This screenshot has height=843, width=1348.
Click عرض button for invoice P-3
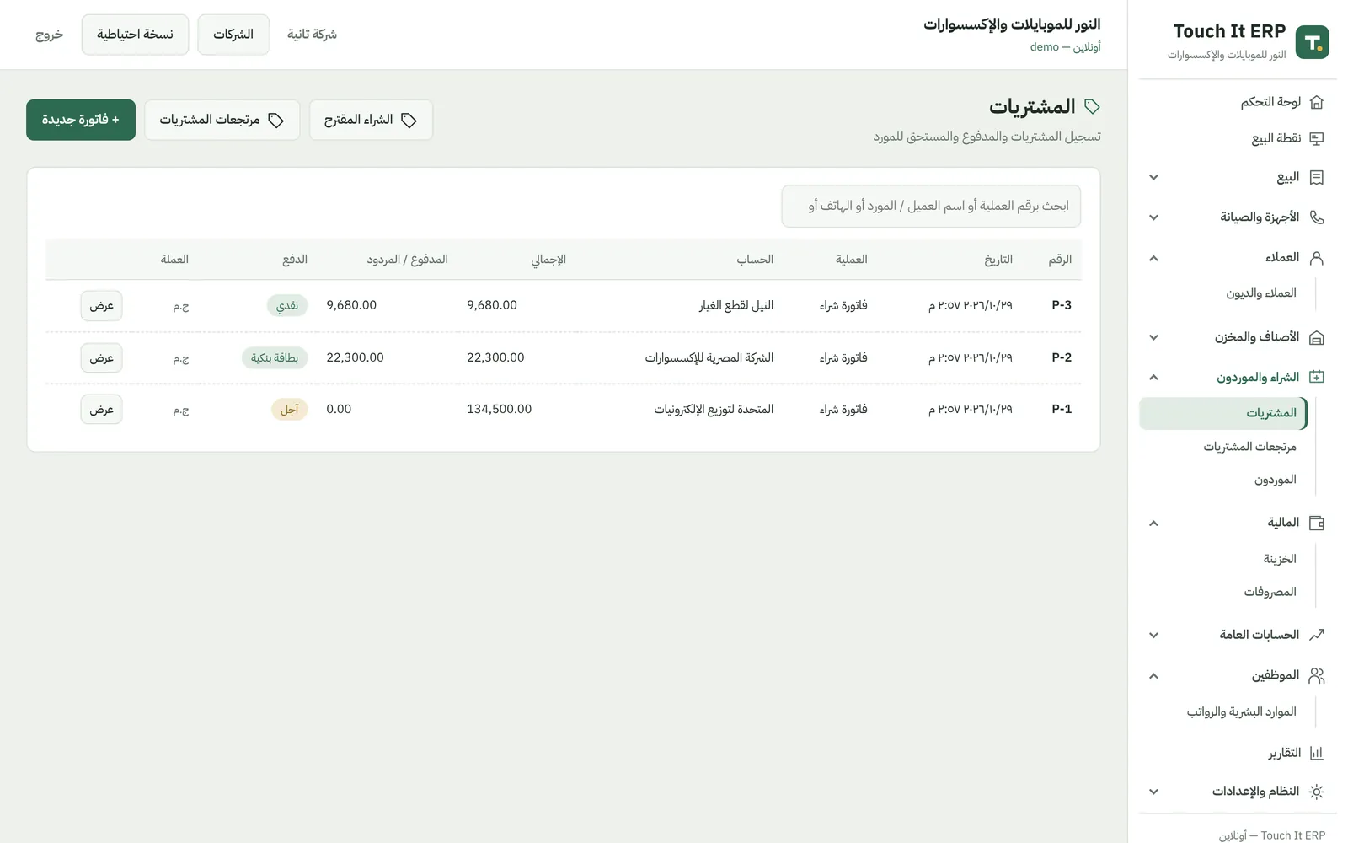tap(102, 305)
